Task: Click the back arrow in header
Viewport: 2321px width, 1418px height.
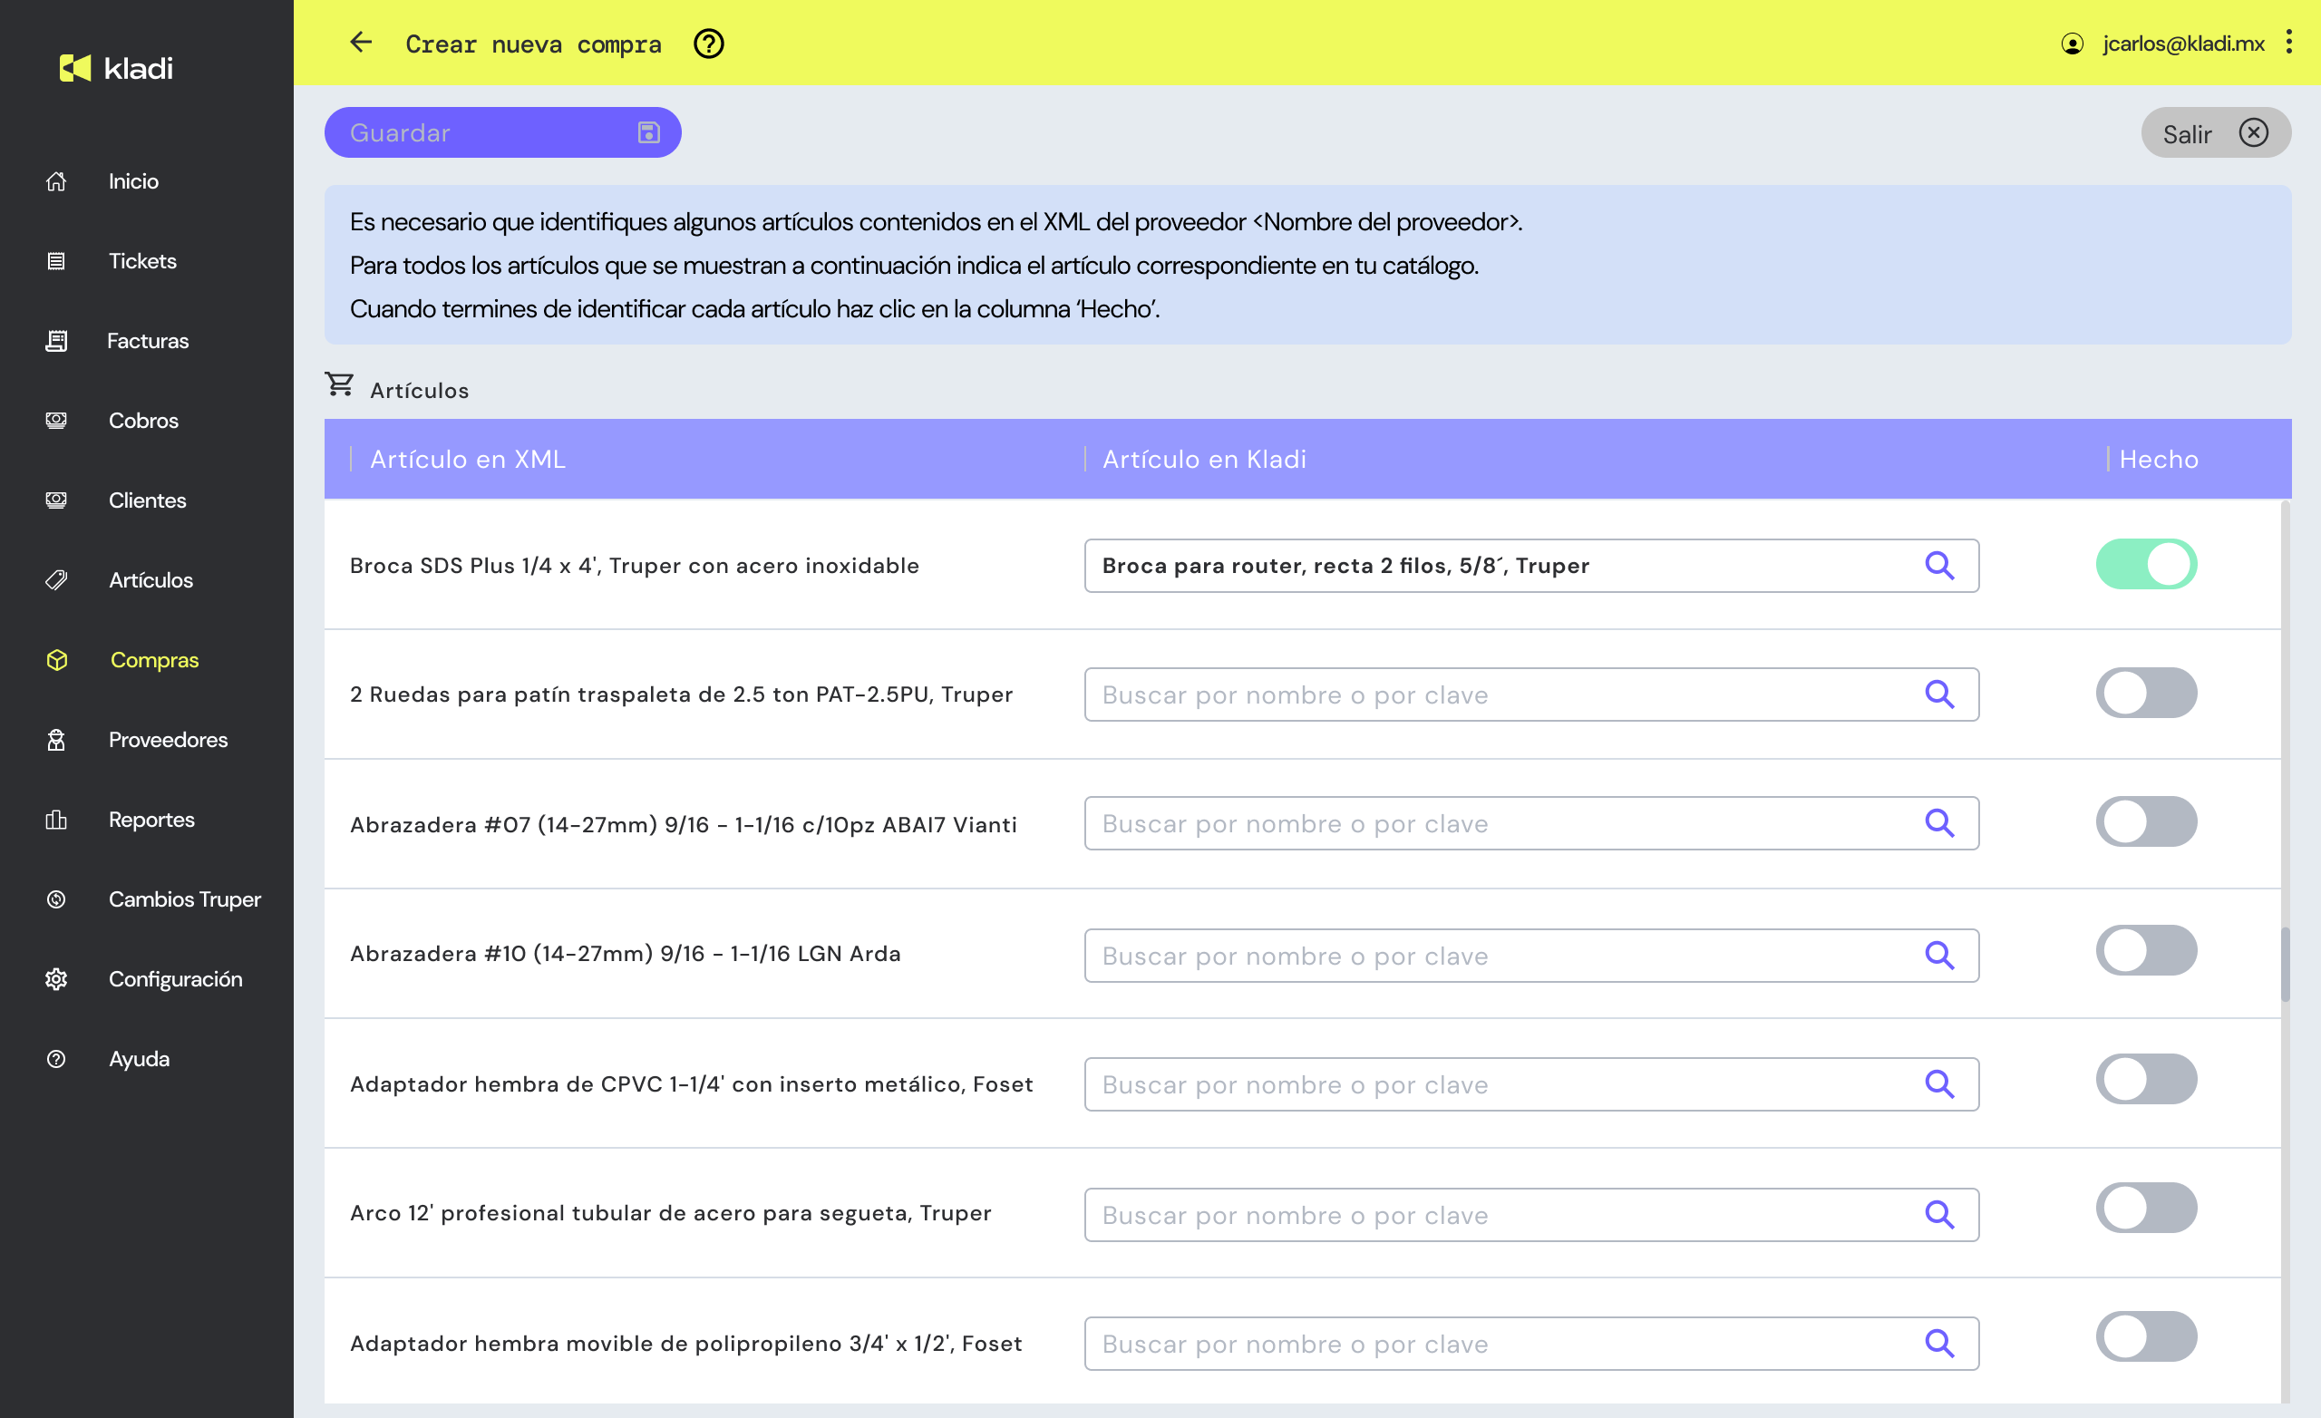Action: [x=361, y=43]
